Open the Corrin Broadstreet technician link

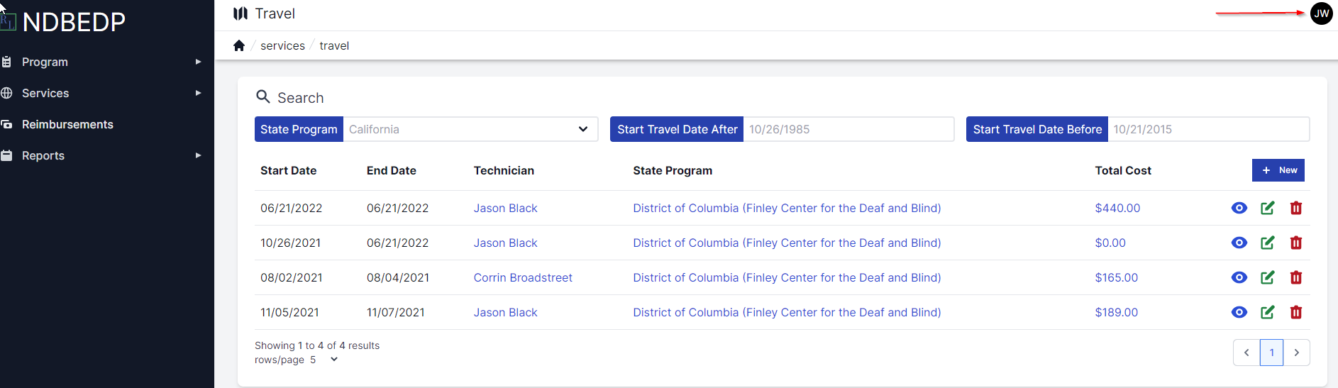click(x=523, y=277)
